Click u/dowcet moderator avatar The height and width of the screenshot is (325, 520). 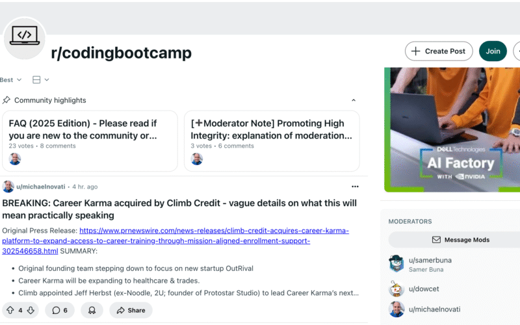tap(396, 289)
